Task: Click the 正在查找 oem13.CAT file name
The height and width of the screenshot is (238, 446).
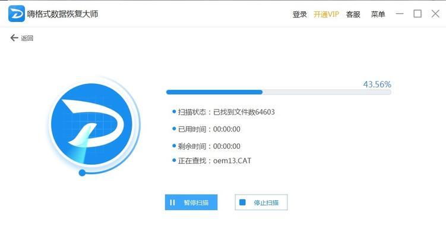Action: pyautogui.click(x=232, y=161)
